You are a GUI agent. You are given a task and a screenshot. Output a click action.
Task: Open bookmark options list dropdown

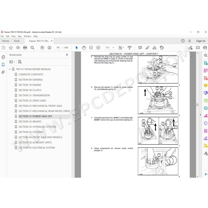(x=12, y=62)
